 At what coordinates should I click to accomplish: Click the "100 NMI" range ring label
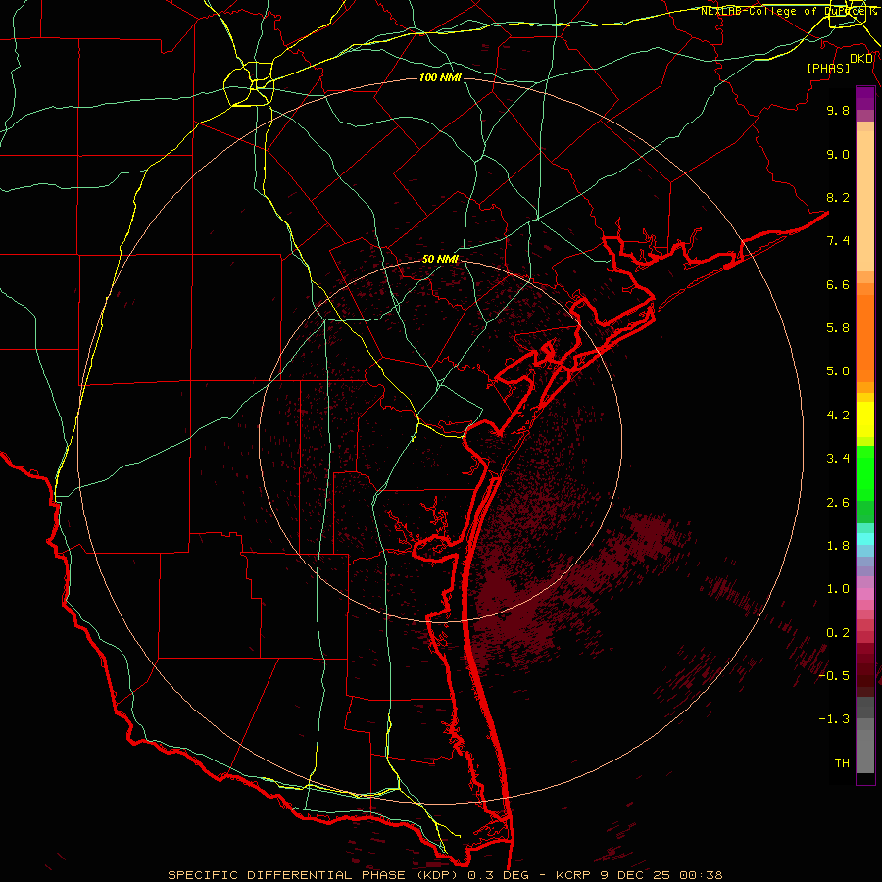click(440, 77)
